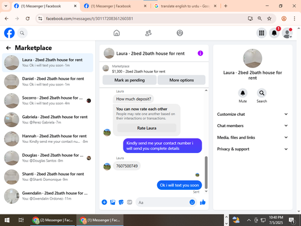The image size is (301, 226).
Task: Open the weather icon in the taskbar
Action: (x=236, y=220)
